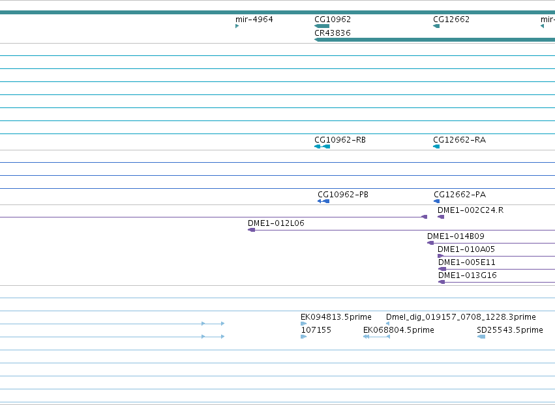
Task: Click the arrow ending the long purple clone line
Action: (424, 217)
